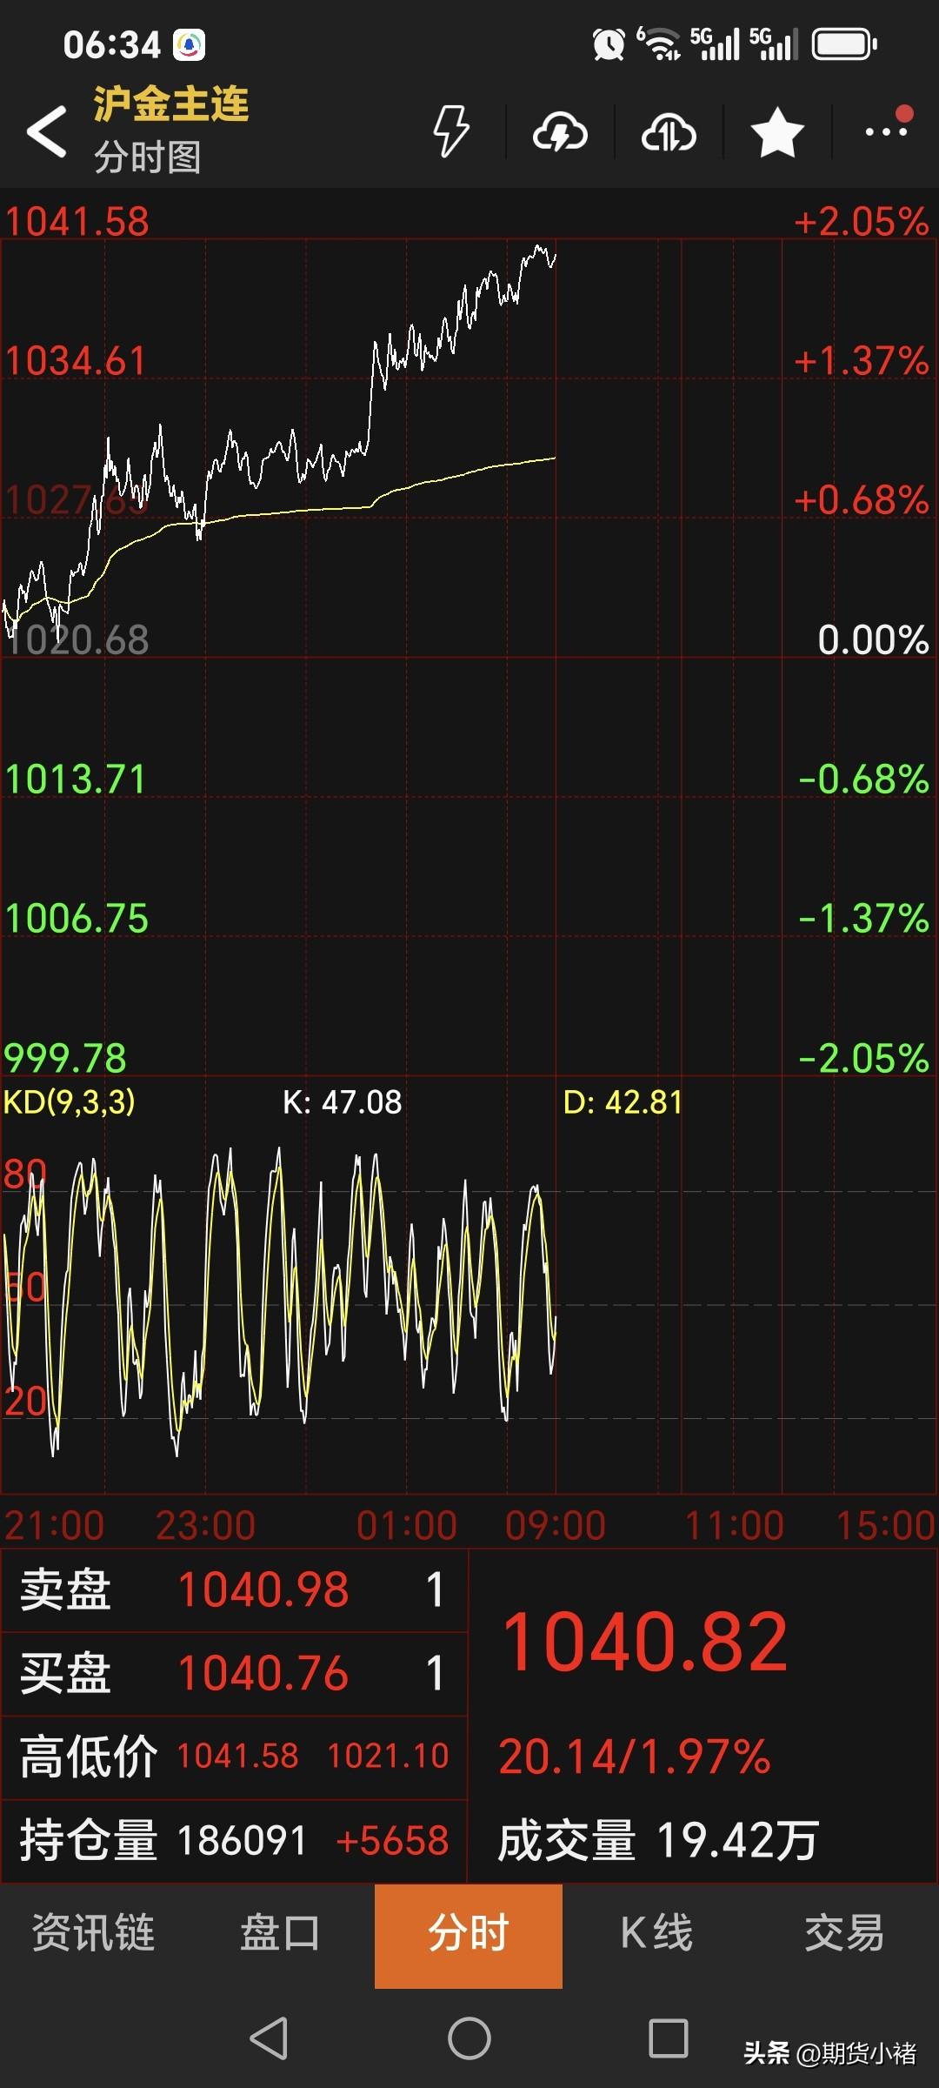Viewport: 939px width, 2088px height.
Task: Tap the back arrow icon
Action: click(47, 131)
